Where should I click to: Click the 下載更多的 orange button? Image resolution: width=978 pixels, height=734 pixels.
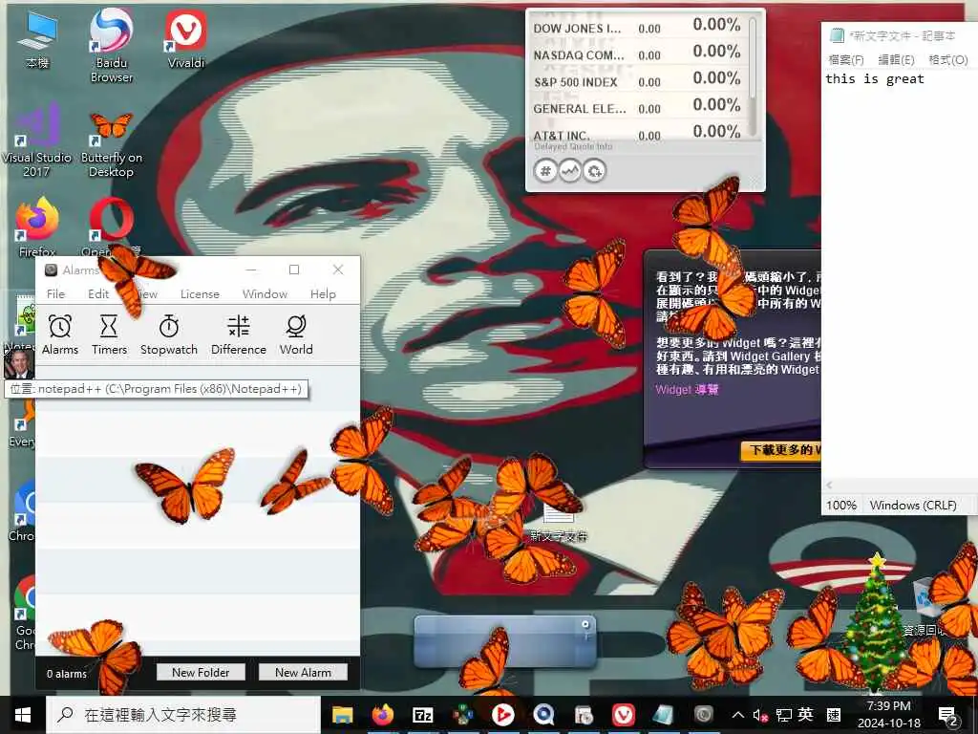coord(781,450)
